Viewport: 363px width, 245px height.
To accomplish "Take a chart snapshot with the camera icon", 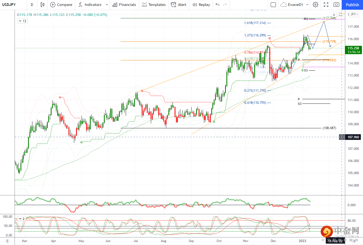I will [336, 5].
